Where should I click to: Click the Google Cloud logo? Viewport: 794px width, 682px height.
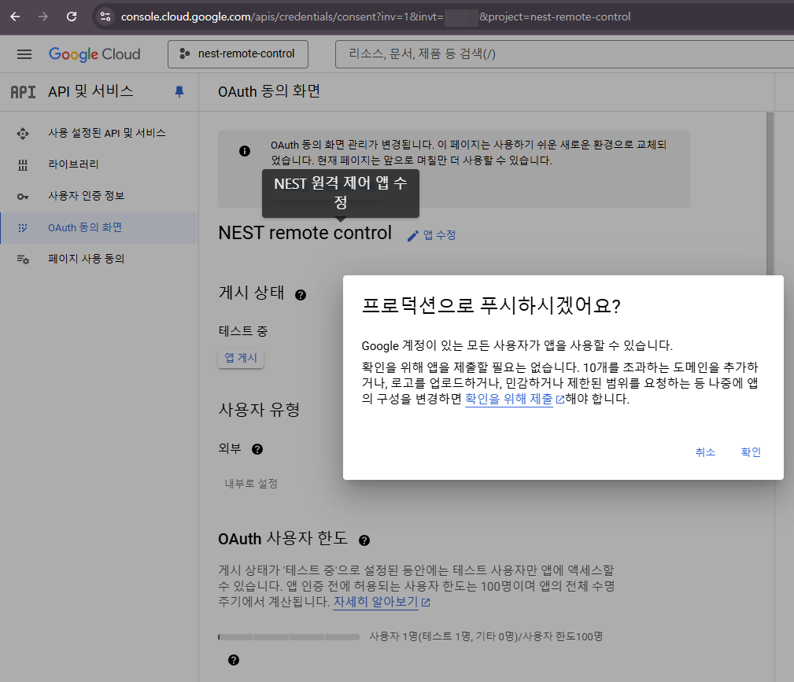click(x=94, y=54)
